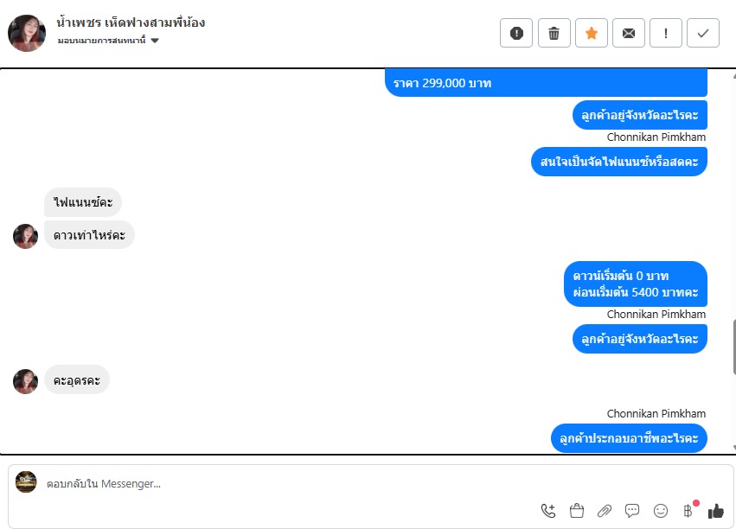736x529 pixels.
Task: Mark conversation unread with envelope icon
Action: [x=629, y=33]
